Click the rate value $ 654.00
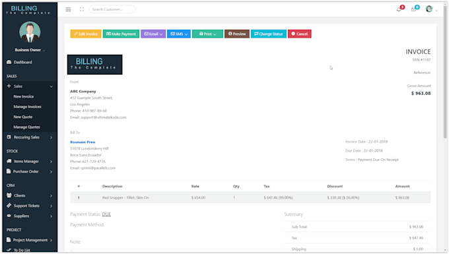449x254 pixels. tap(199, 198)
